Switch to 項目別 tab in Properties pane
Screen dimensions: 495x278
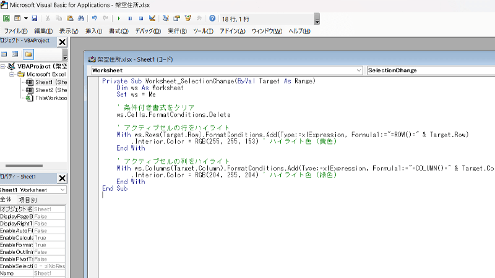[x=27, y=200]
